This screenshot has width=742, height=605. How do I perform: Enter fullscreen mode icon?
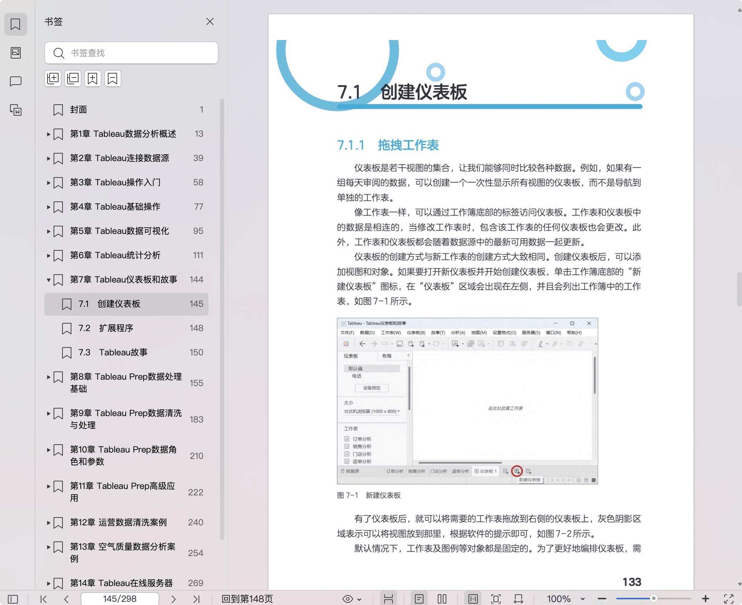pos(729,599)
